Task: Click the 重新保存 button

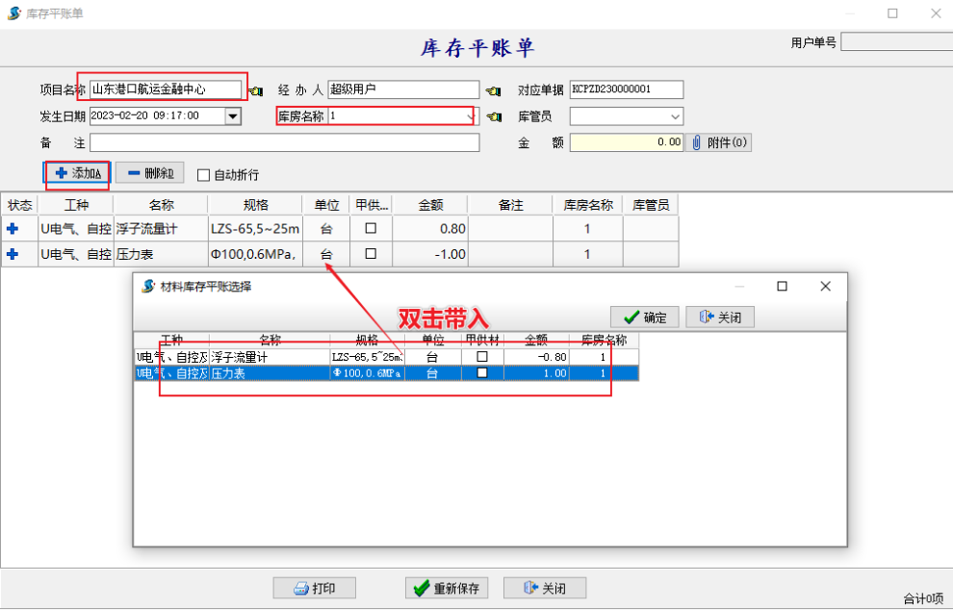Action: 447,588
